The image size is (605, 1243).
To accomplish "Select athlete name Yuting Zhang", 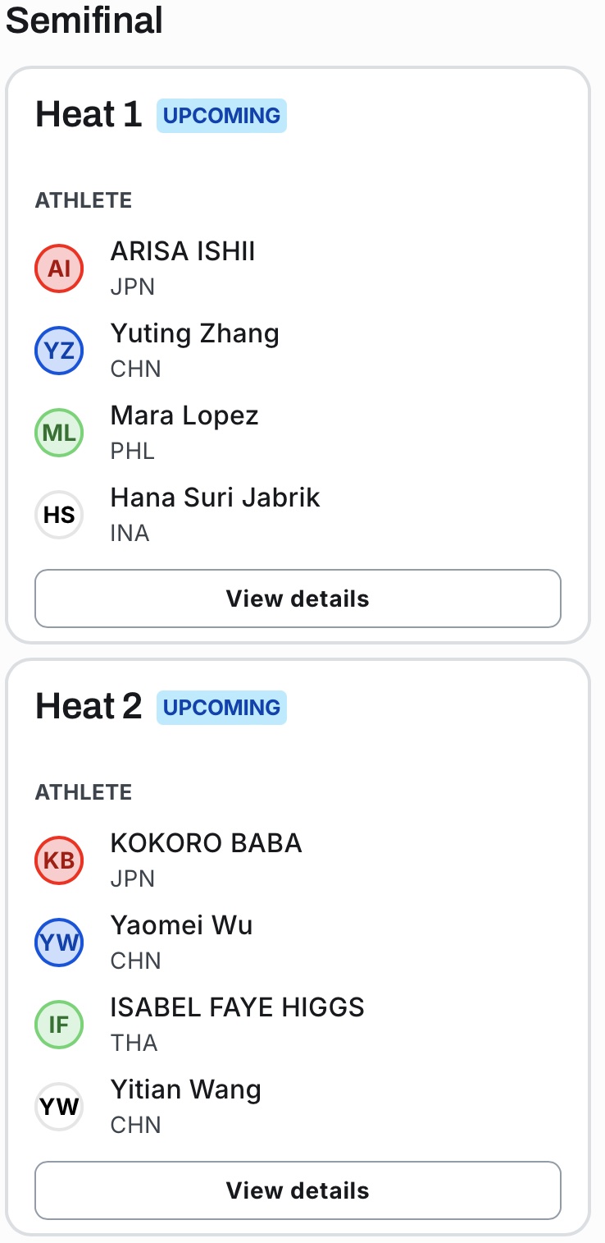I will 195,334.
